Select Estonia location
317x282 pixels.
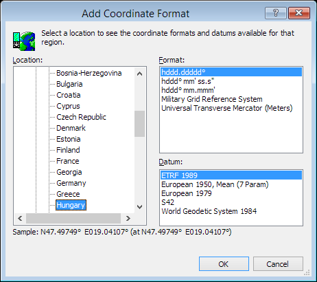coord(69,139)
